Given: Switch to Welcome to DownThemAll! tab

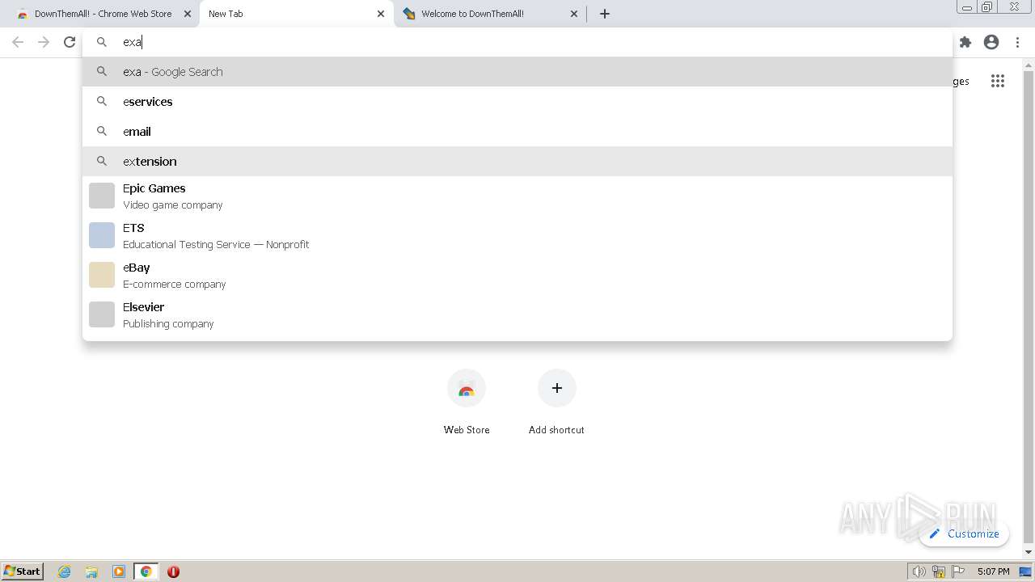Looking at the screenshot, I should (x=490, y=14).
